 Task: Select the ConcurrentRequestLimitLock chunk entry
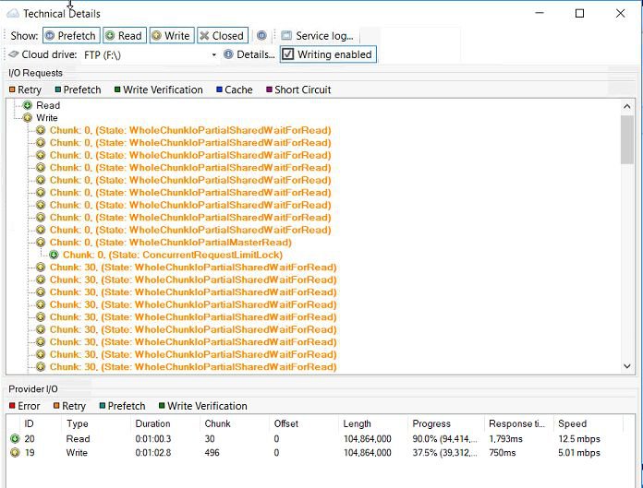[x=173, y=255]
